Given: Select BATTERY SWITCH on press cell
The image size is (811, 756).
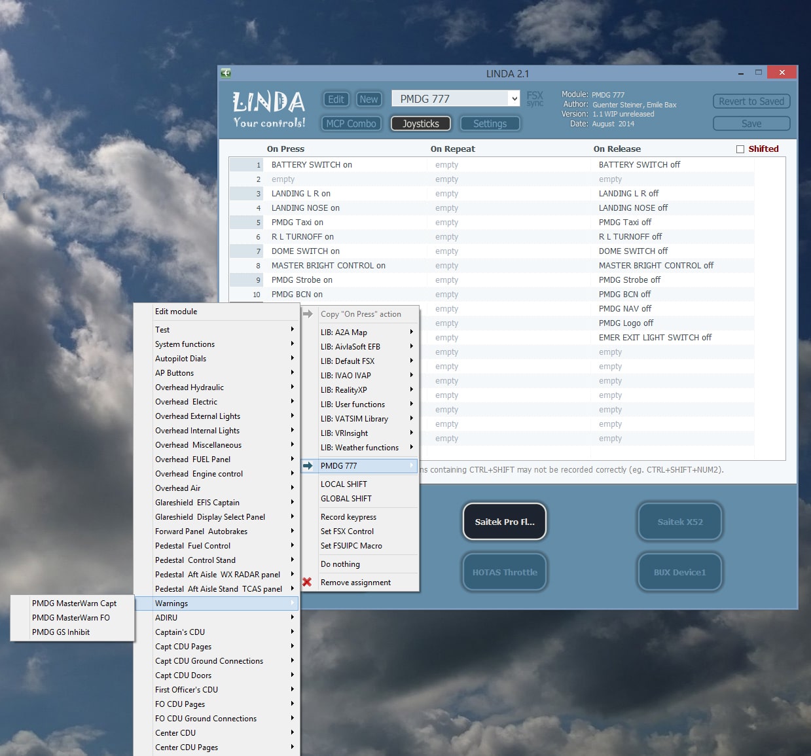Looking at the screenshot, I should 312,165.
